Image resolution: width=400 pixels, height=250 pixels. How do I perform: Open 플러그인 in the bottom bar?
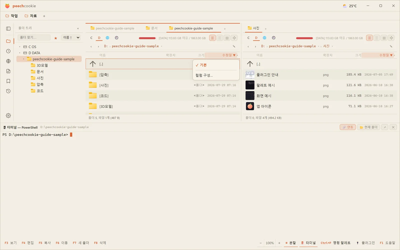click(x=365, y=243)
